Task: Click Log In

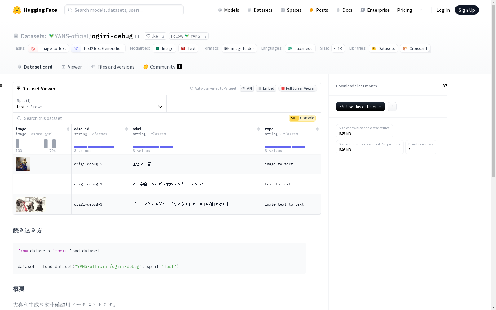Action: click(443, 10)
